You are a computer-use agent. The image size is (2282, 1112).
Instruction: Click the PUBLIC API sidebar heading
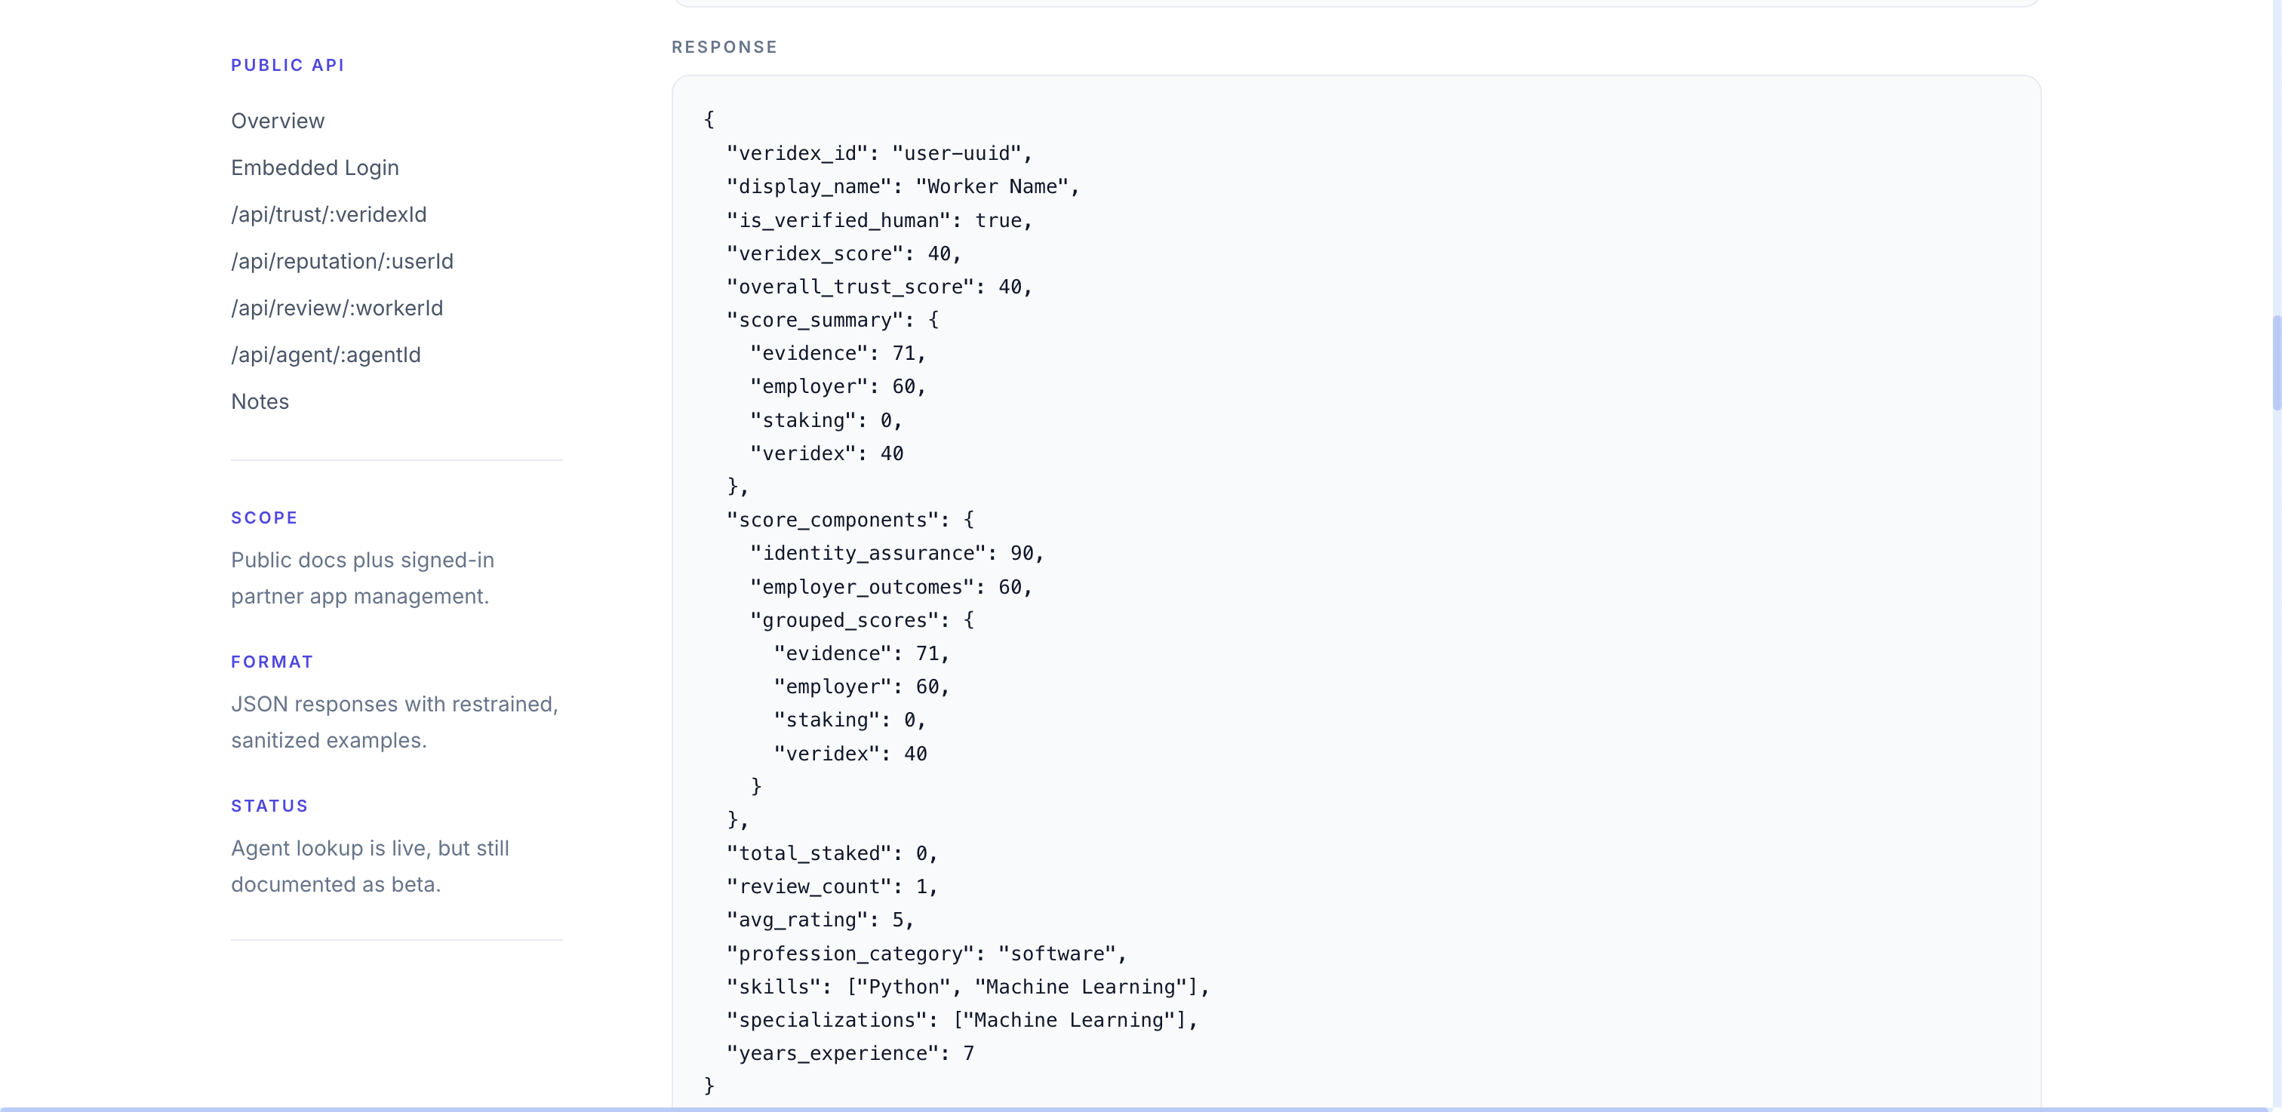pos(287,66)
